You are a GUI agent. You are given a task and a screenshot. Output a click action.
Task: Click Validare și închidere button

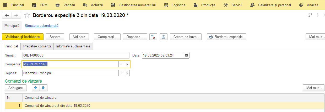[x=23, y=37]
